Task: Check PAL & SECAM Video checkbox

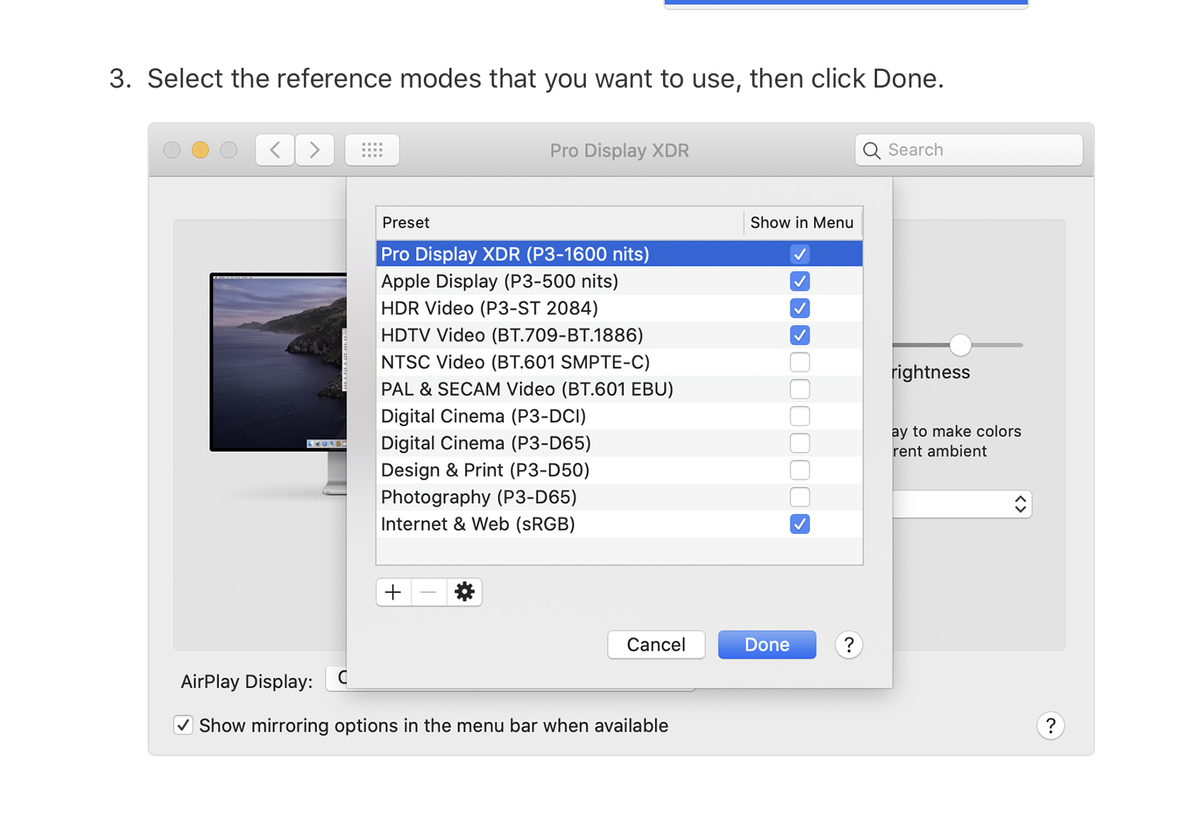Action: click(800, 389)
